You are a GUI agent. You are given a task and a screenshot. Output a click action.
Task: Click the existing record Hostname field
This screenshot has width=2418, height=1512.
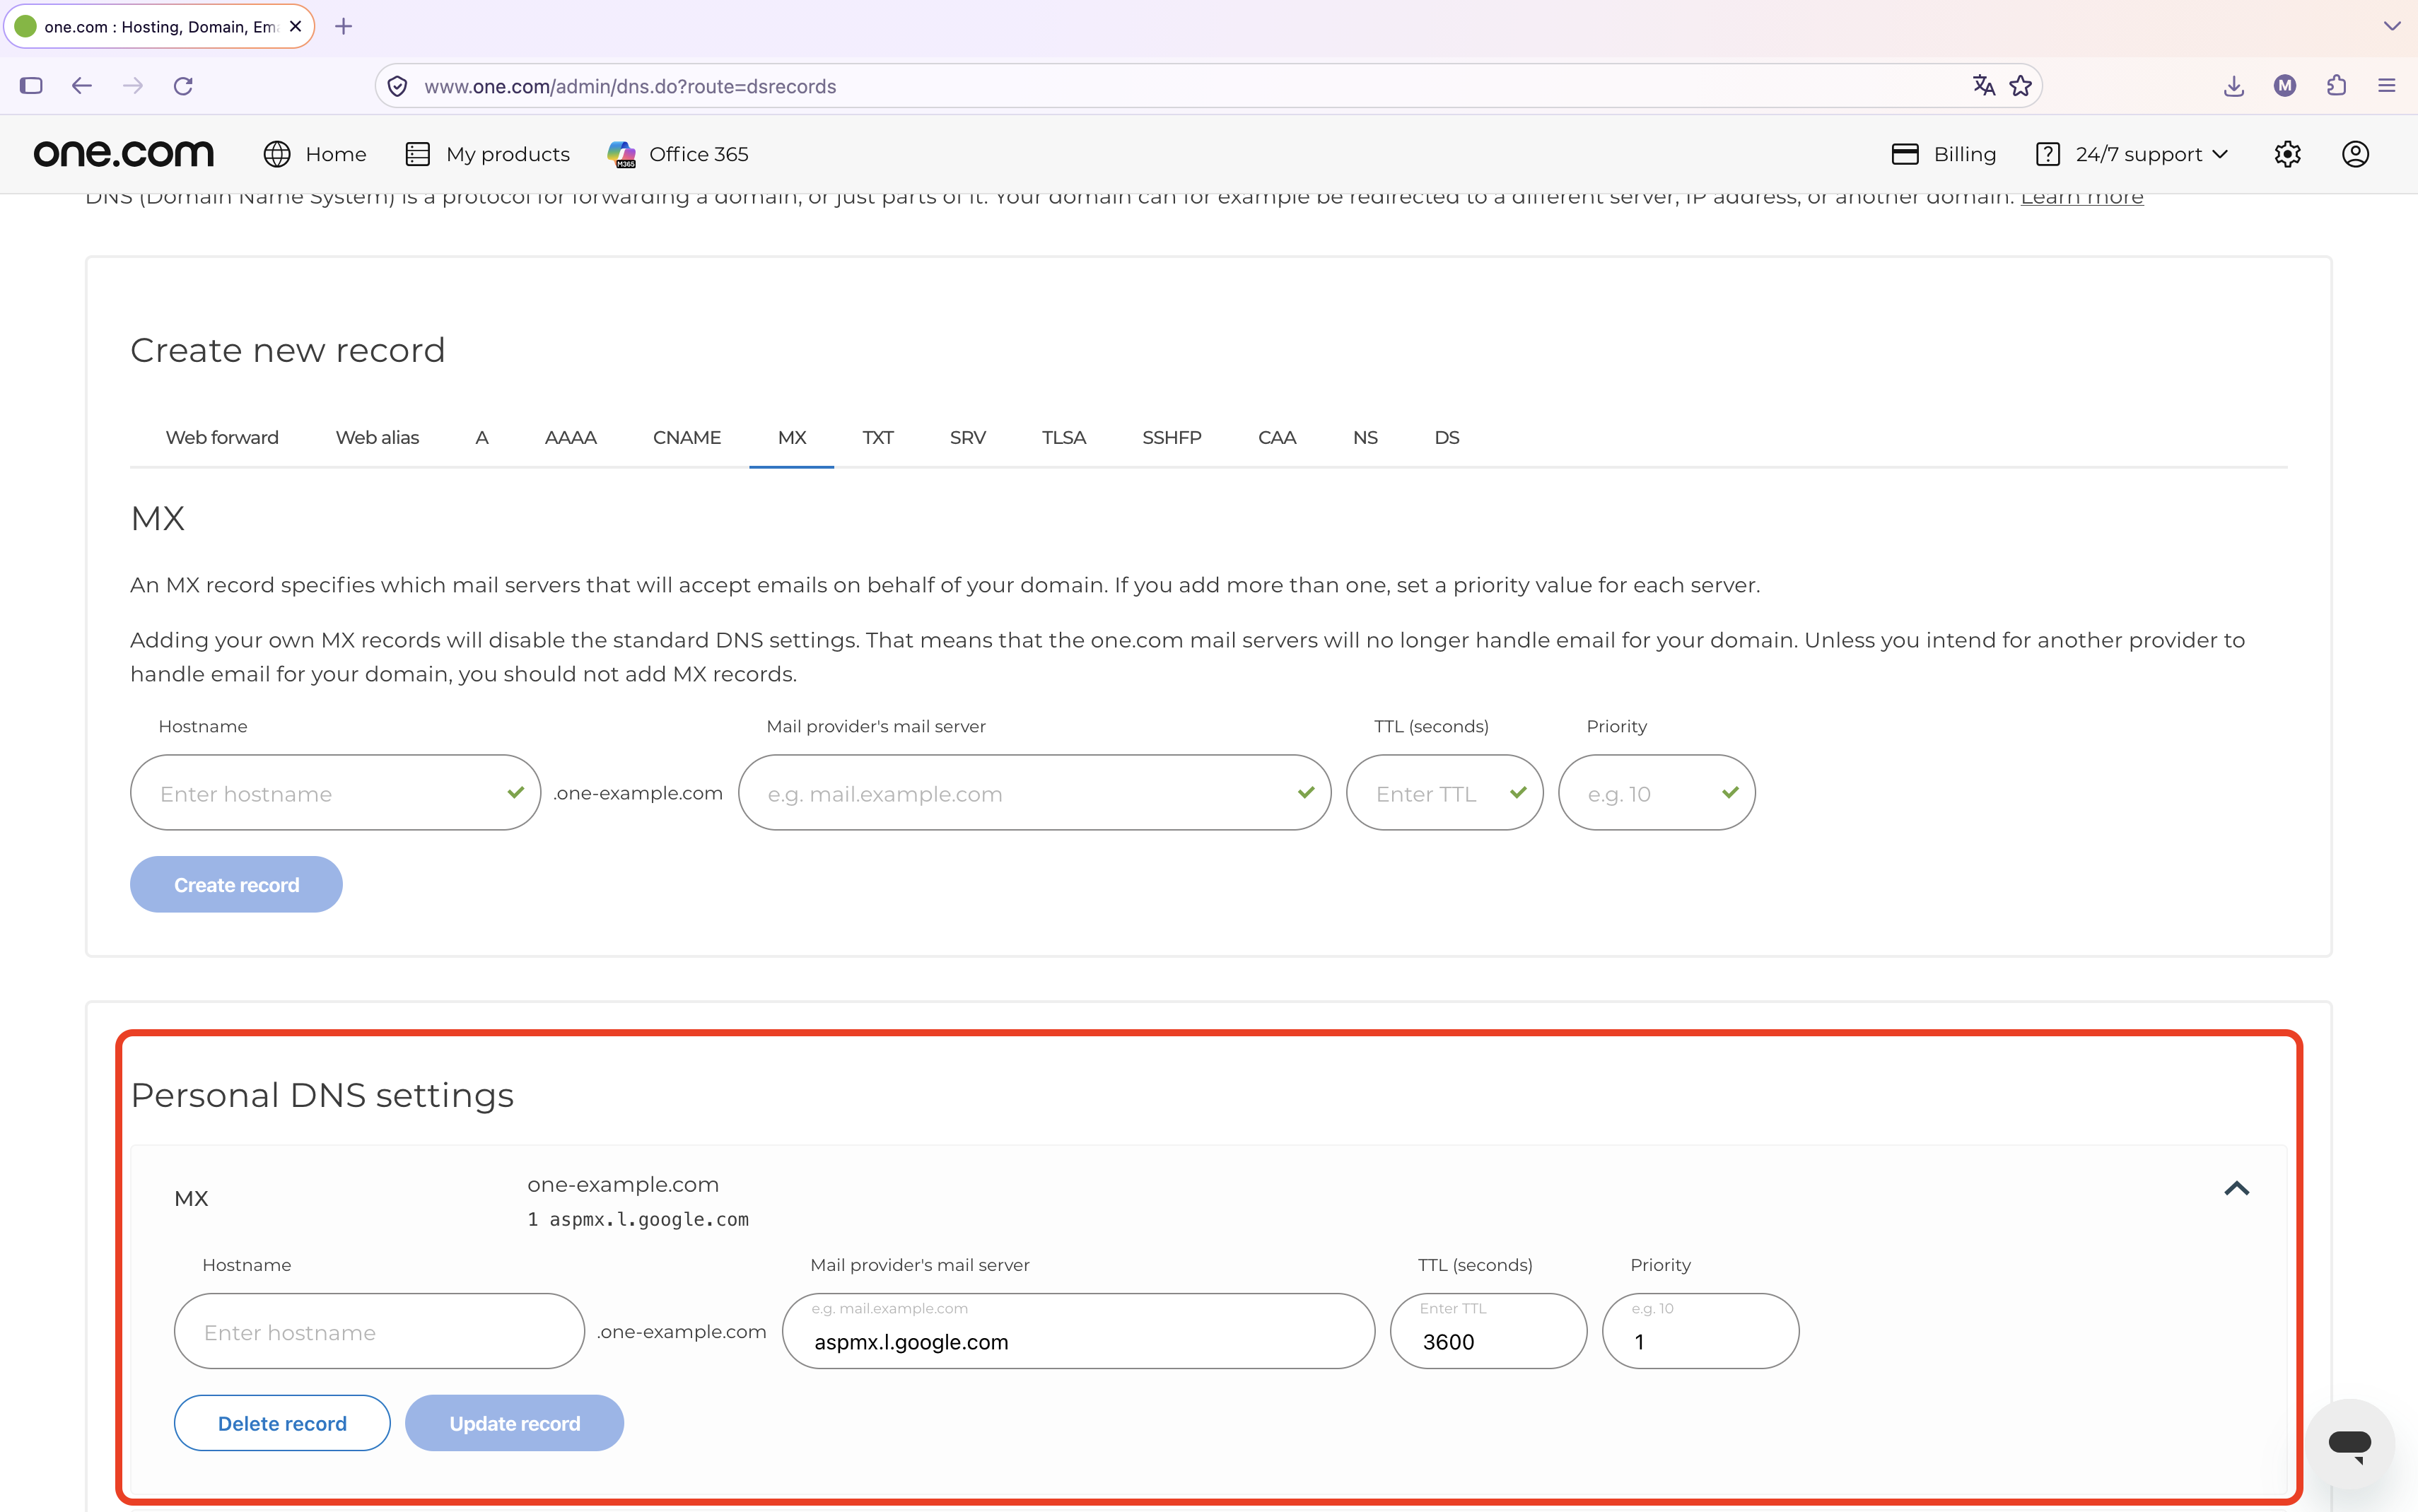pos(379,1331)
